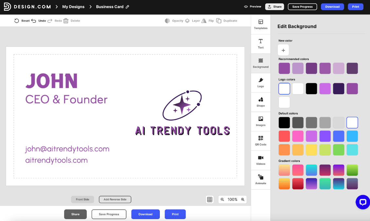Open the chat support bubble
The image size is (370, 221).
pos(362,202)
